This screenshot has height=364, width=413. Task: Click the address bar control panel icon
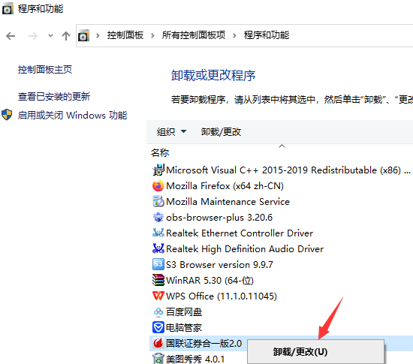(84, 35)
